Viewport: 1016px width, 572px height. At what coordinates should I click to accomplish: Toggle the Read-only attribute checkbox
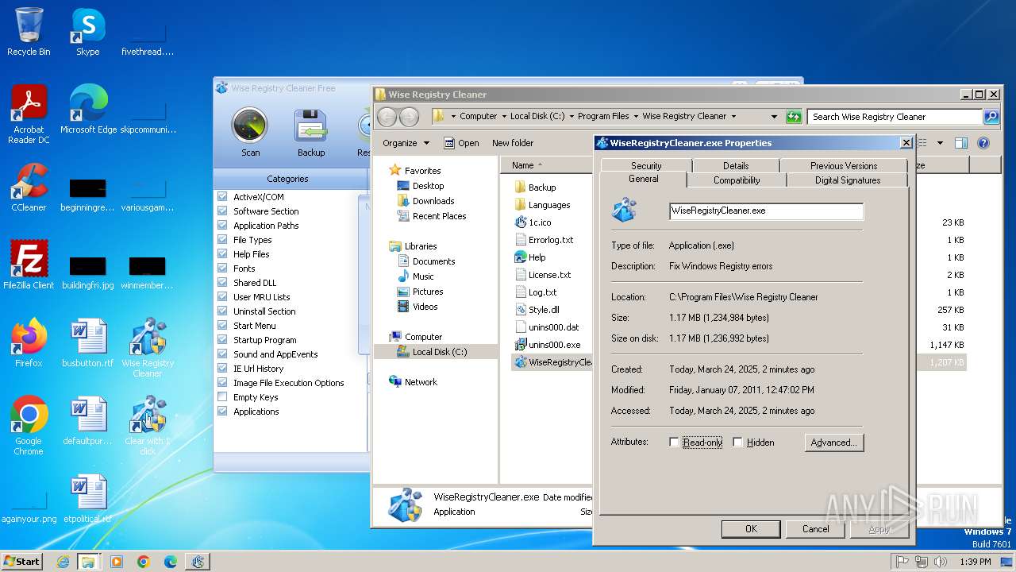674,443
